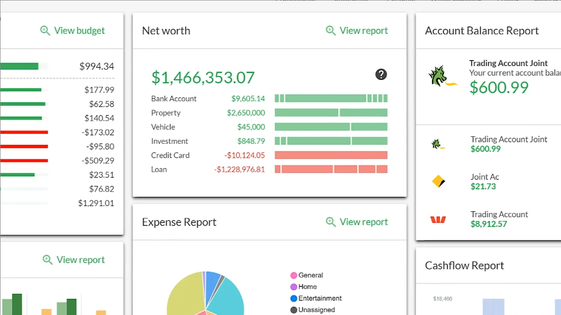Click the -$10,124.05 credit card amount
This screenshot has width=561, height=315.
click(244, 155)
